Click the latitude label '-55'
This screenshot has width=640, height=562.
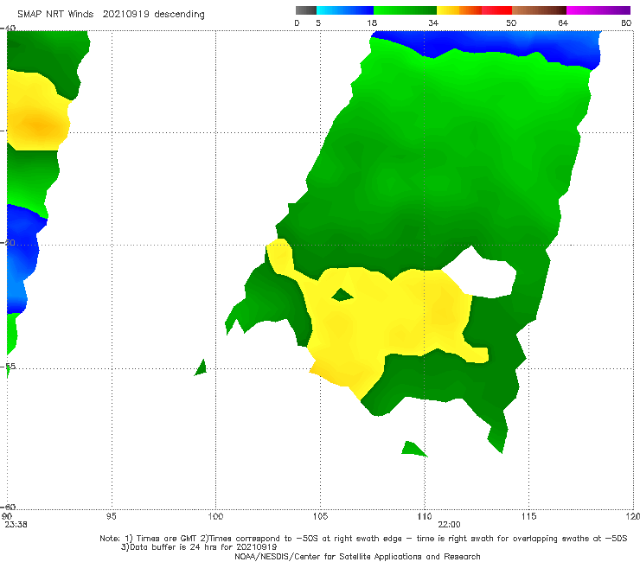(8, 366)
